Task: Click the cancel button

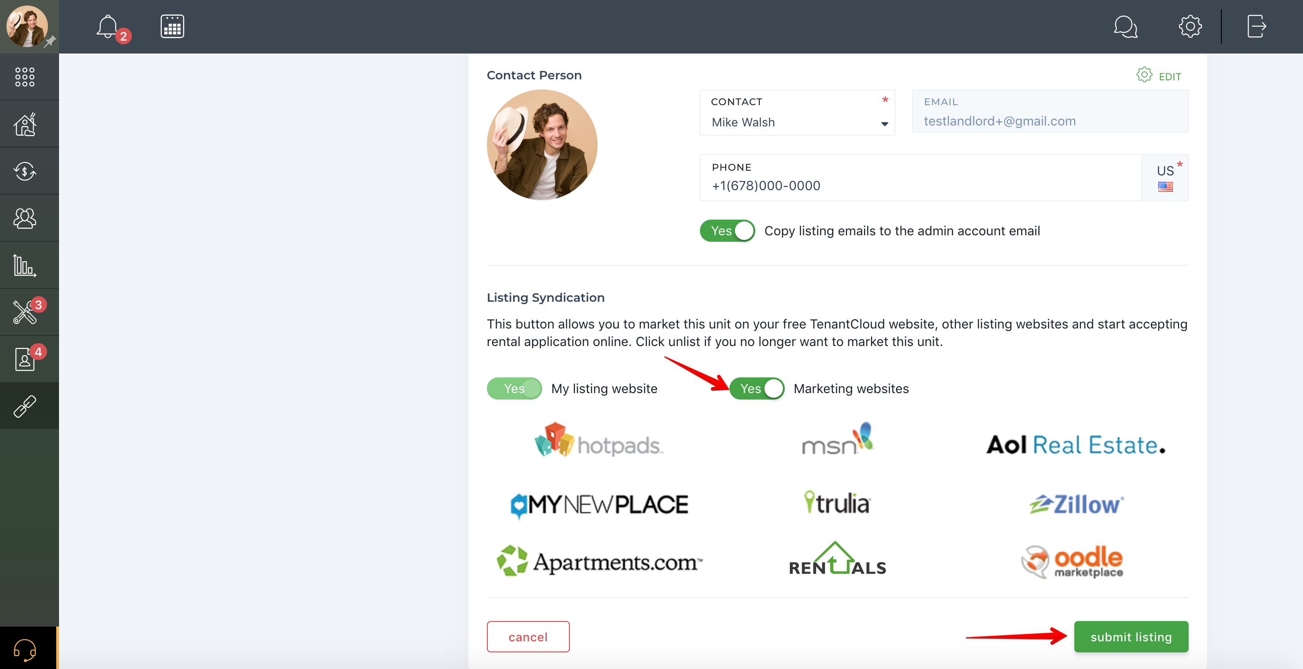Action: [528, 637]
